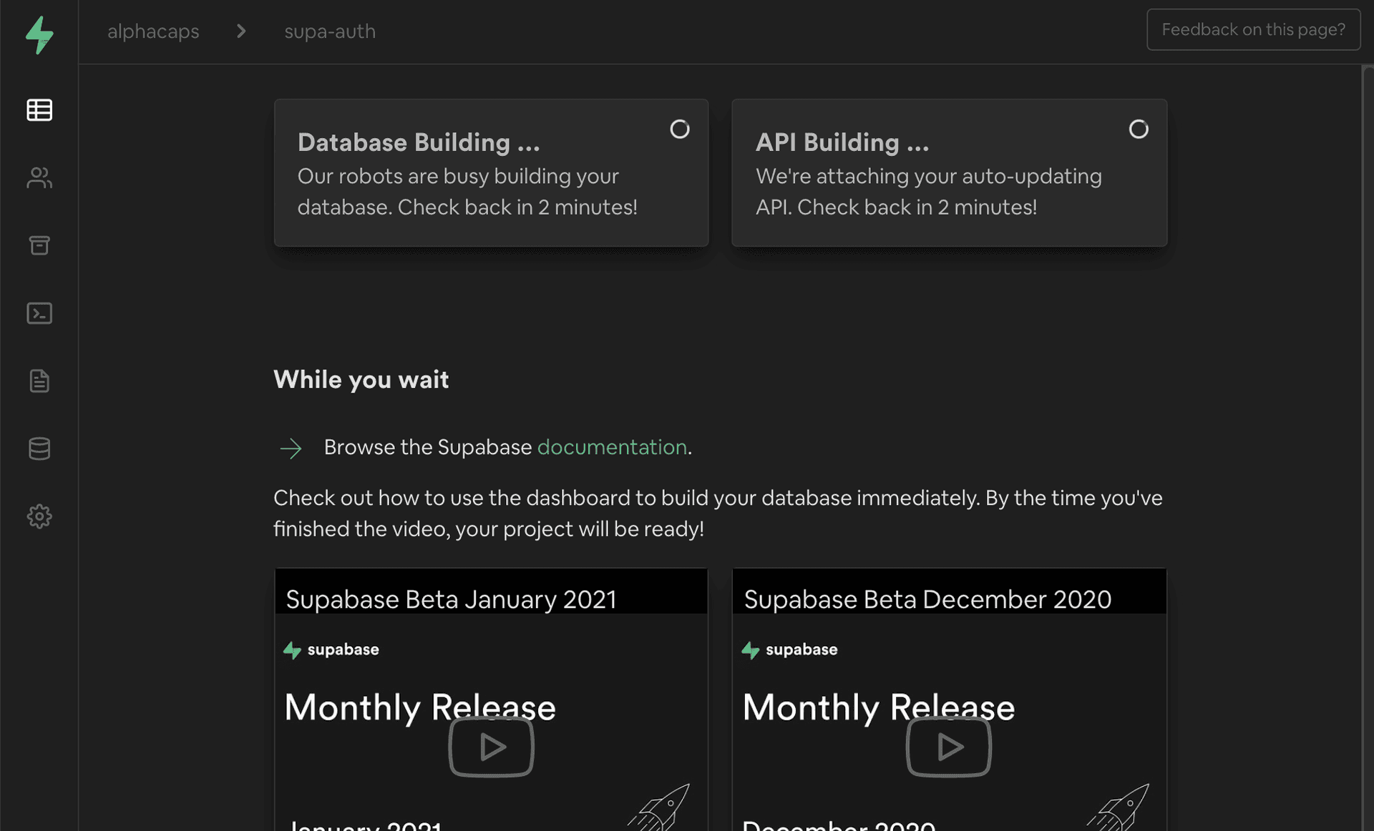Image resolution: width=1374 pixels, height=831 pixels.
Task: Open the Table editor sidebar icon
Action: coord(39,110)
